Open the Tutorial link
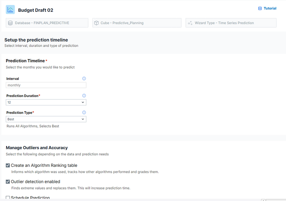Screen dimensions: 286x201 tap(270, 8)
